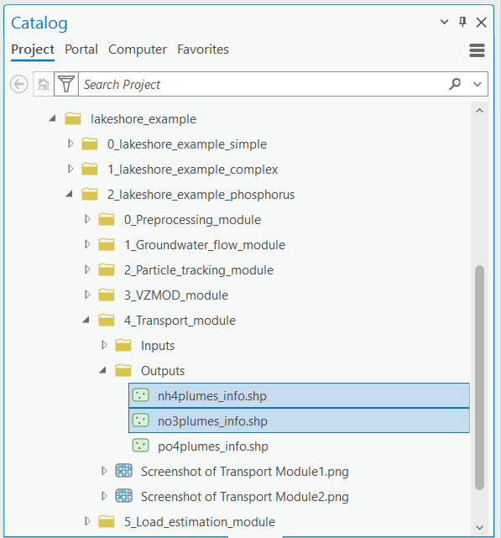This screenshot has height=538, width=501.
Task: Click the Transport Module1.png raster icon
Action: (123, 471)
